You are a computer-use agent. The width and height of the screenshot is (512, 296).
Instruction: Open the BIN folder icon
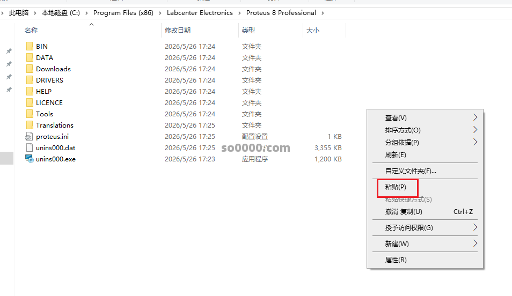coord(30,46)
